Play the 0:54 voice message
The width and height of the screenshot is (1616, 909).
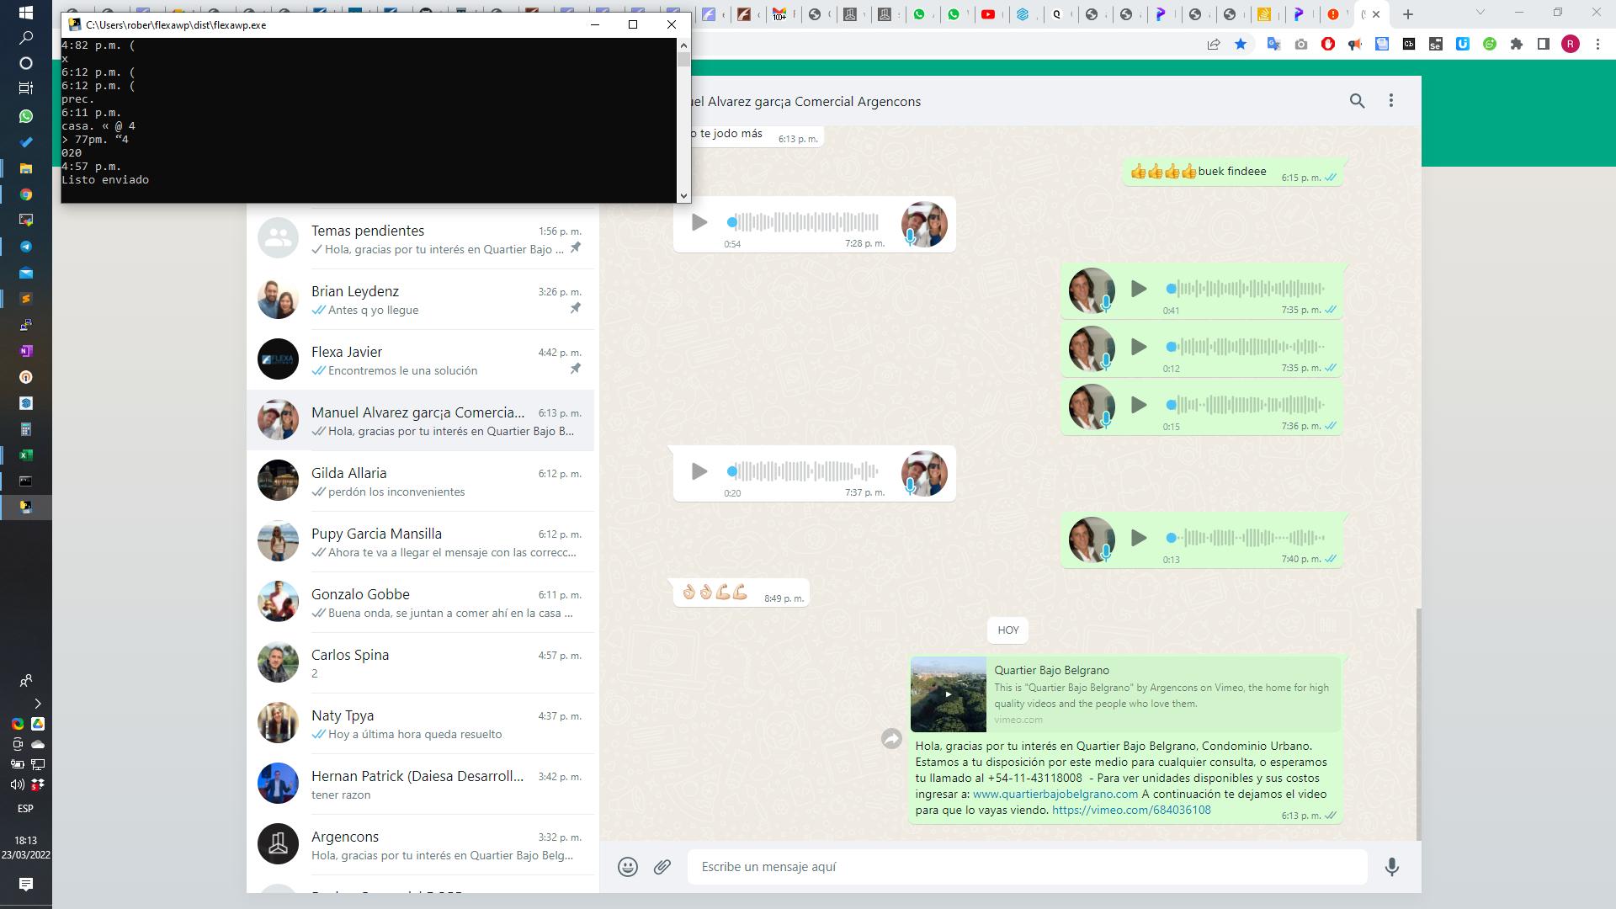699,223
